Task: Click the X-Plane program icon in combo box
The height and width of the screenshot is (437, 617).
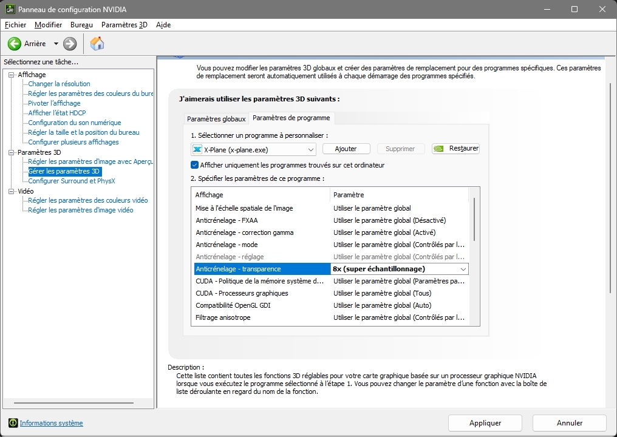Action: 197,149
